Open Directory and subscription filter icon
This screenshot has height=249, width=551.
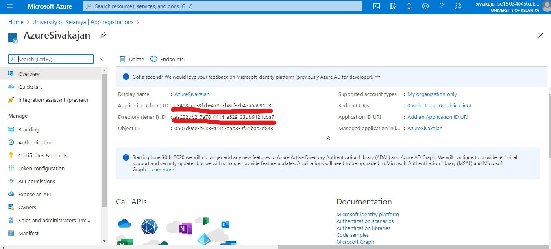[x=393, y=6]
